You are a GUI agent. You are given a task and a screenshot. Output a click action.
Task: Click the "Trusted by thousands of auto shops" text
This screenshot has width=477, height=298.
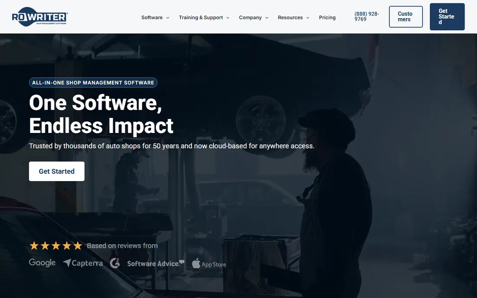coord(172,146)
